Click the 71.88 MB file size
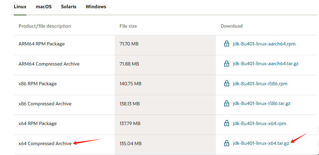This screenshot has width=319, height=155. click(x=129, y=64)
